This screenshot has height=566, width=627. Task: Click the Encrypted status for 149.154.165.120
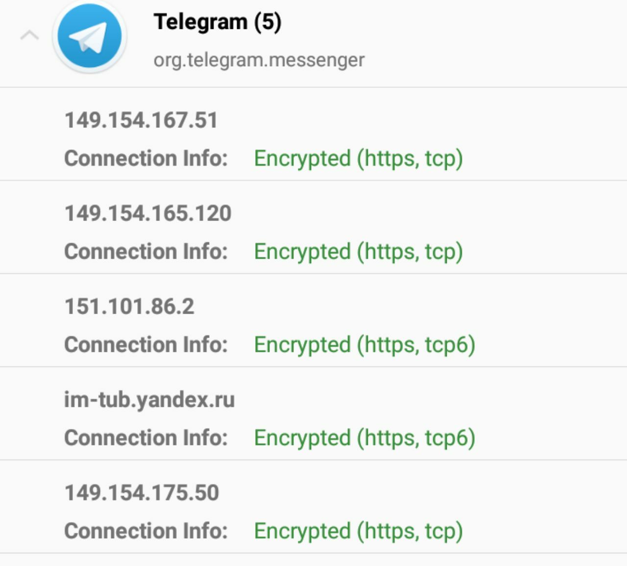point(358,251)
